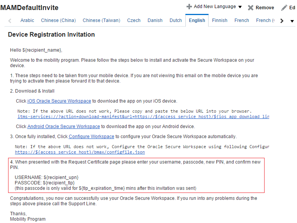Open the bmax/configfile.json URL link

pyautogui.click(x=80, y=152)
